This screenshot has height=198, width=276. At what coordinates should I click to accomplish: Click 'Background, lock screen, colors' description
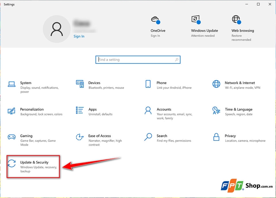click(x=41, y=114)
